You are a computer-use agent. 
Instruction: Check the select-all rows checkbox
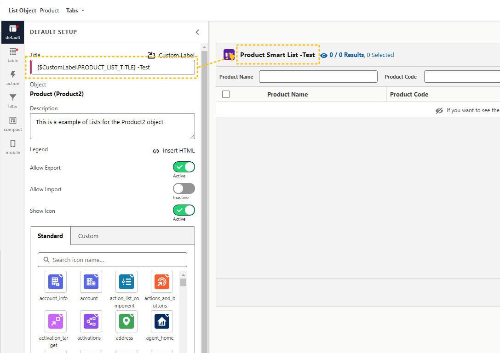[226, 94]
